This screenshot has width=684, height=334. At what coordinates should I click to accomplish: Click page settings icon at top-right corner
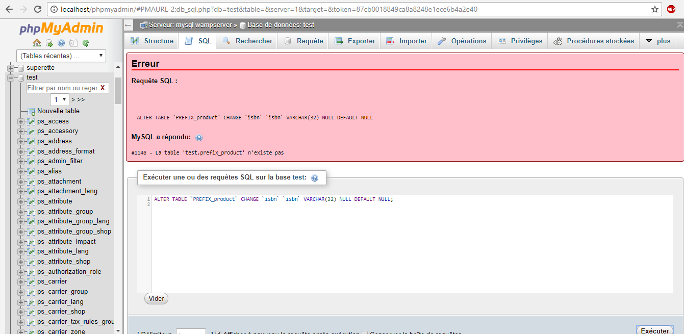(x=679, y=25)
